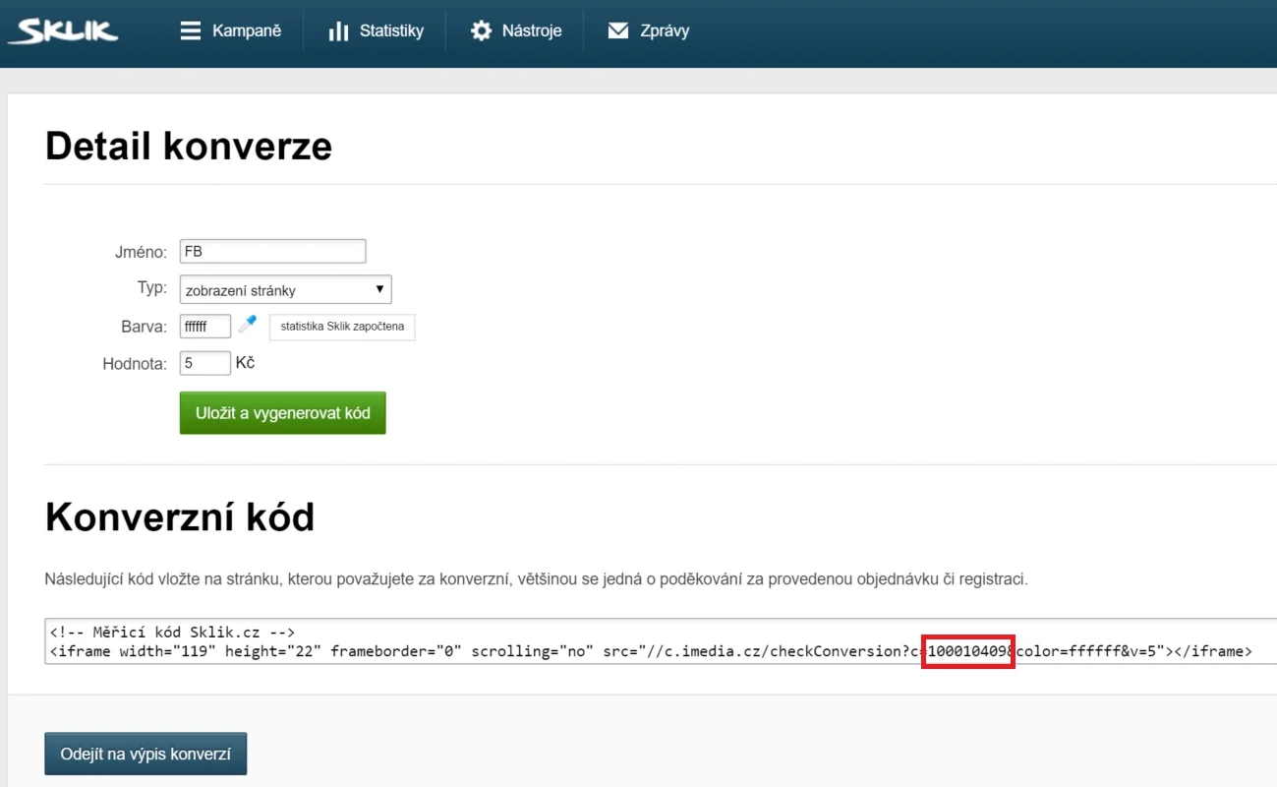Click the Kampaně hamburger icon

tap(191, 31)
